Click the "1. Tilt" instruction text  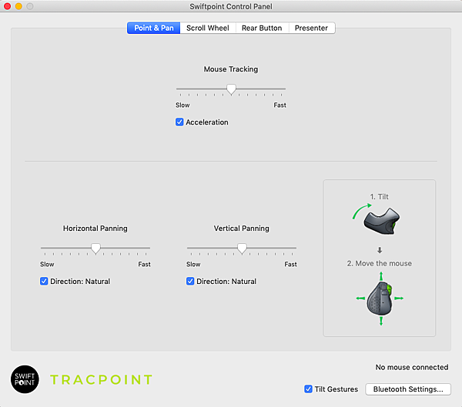pyautogui.click(x=379, y=196)
